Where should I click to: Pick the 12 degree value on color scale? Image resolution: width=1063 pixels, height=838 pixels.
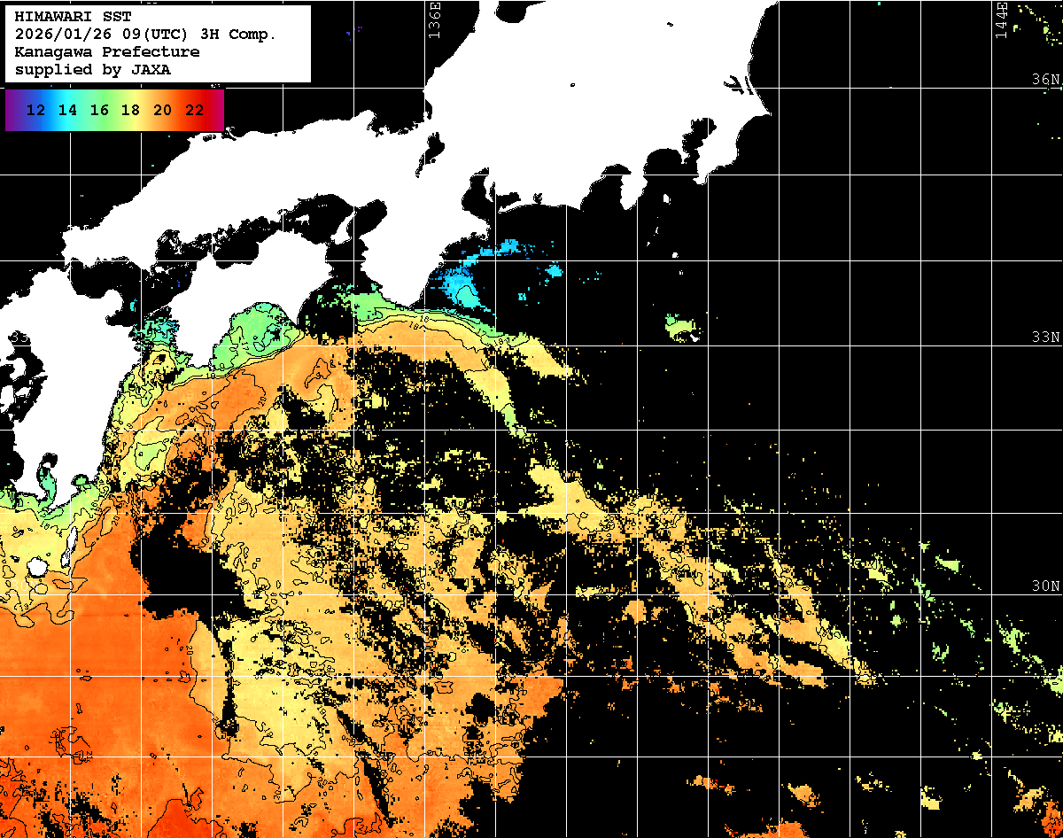point(36,111)
